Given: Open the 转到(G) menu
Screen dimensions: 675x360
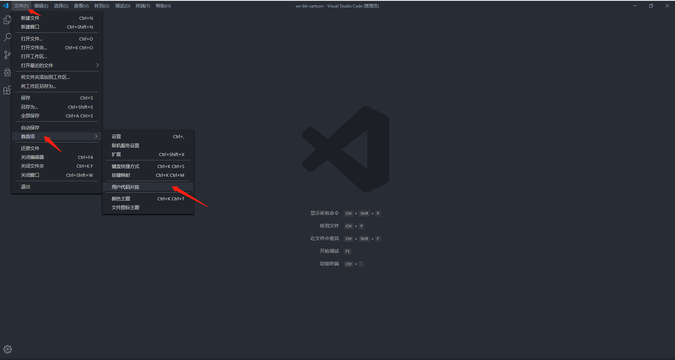Looking at the screenshot, I should (102, 6).
